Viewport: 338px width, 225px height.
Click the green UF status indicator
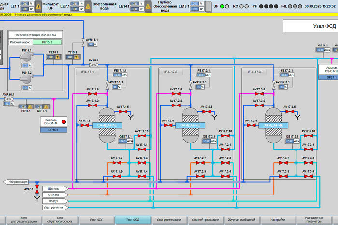click(222, 6)
